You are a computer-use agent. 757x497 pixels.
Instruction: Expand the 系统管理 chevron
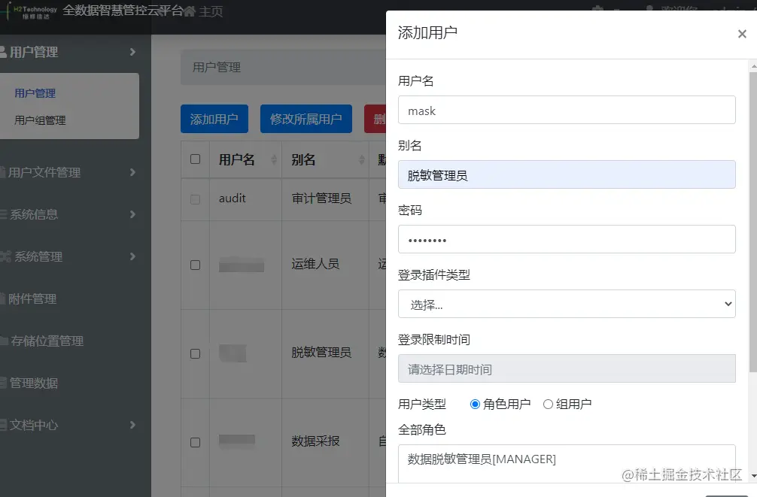click(132, 256)
